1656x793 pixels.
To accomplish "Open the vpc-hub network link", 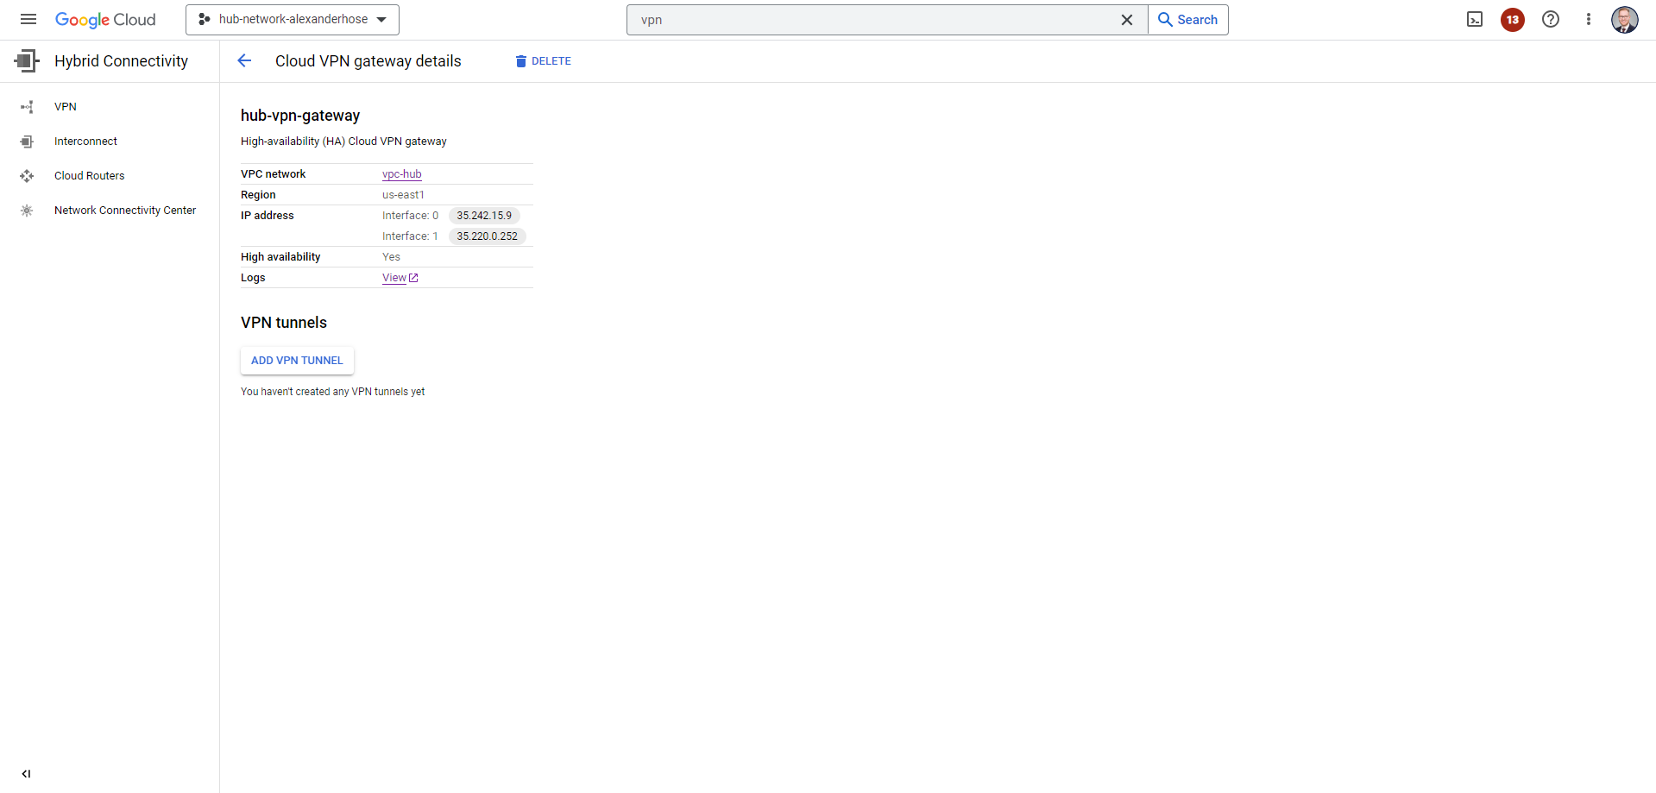I will pyautogui.click(x=401, y=174).
